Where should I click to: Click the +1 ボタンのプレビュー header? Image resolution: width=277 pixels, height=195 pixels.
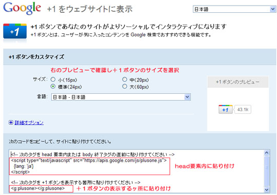coord(238,82)
